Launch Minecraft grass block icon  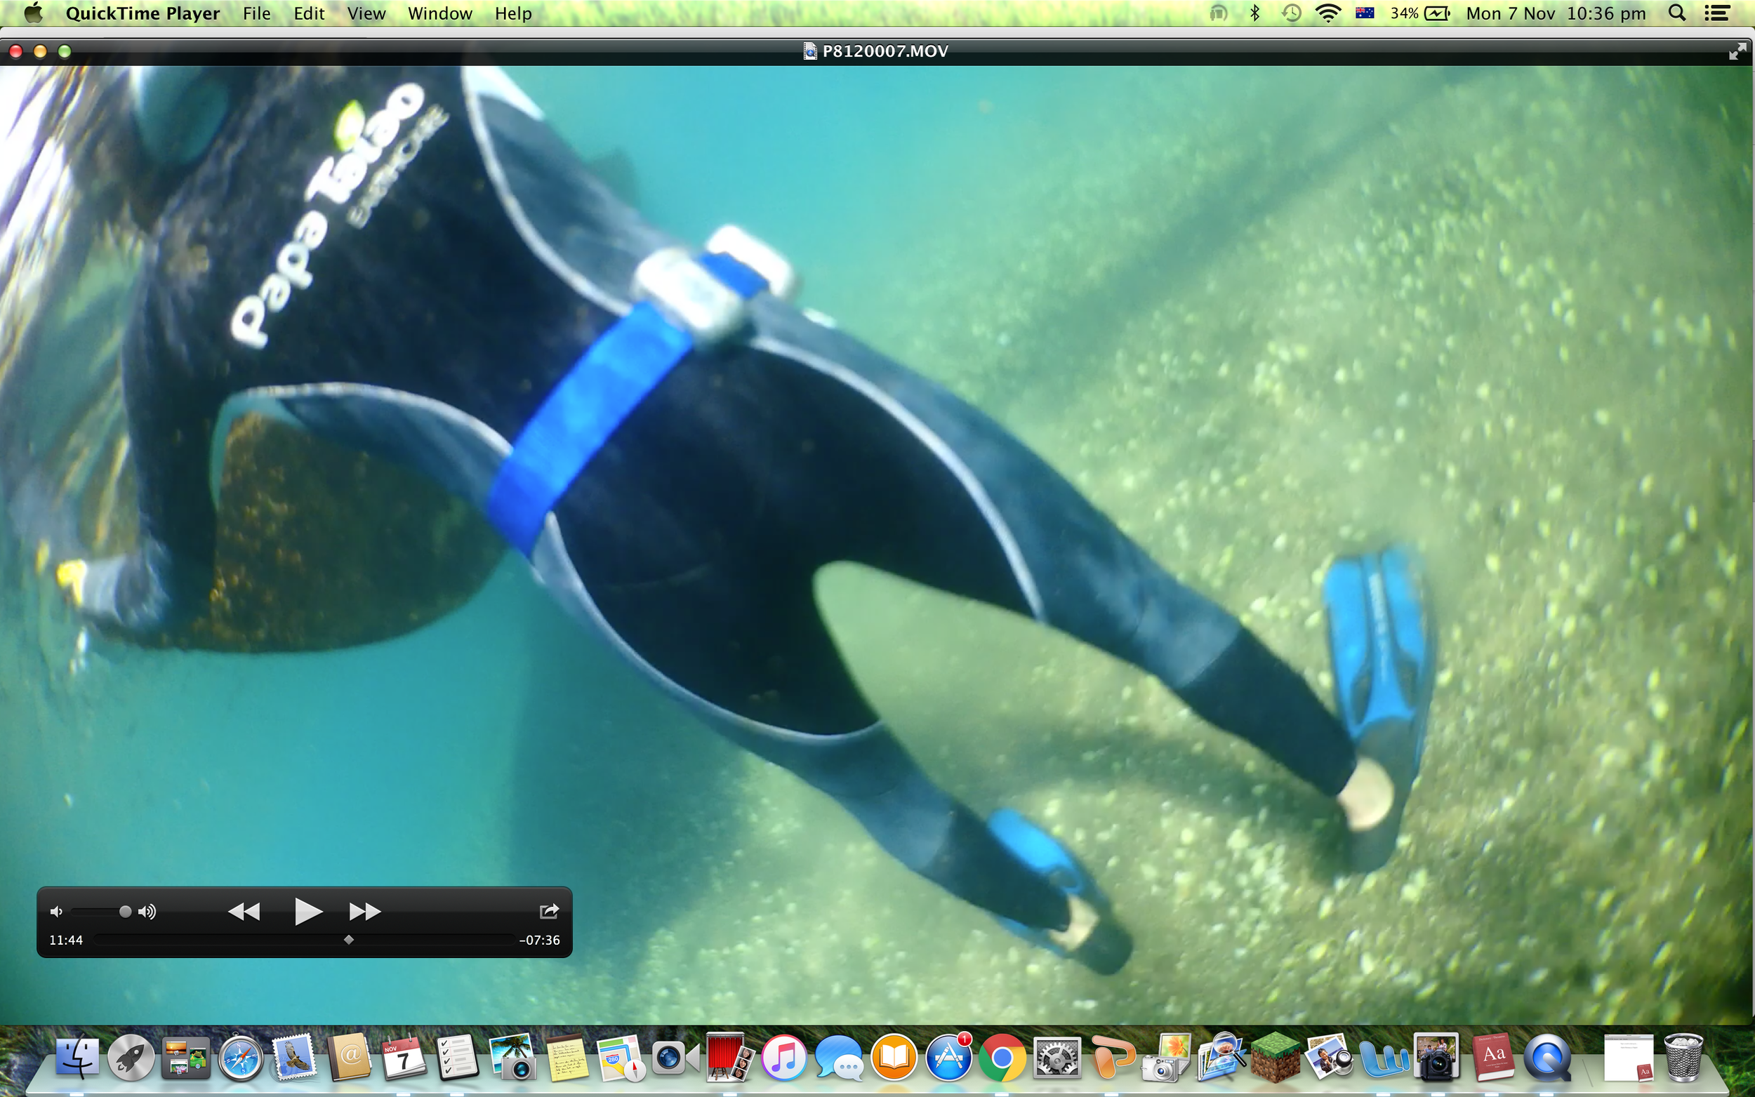coord(1275,1057)
